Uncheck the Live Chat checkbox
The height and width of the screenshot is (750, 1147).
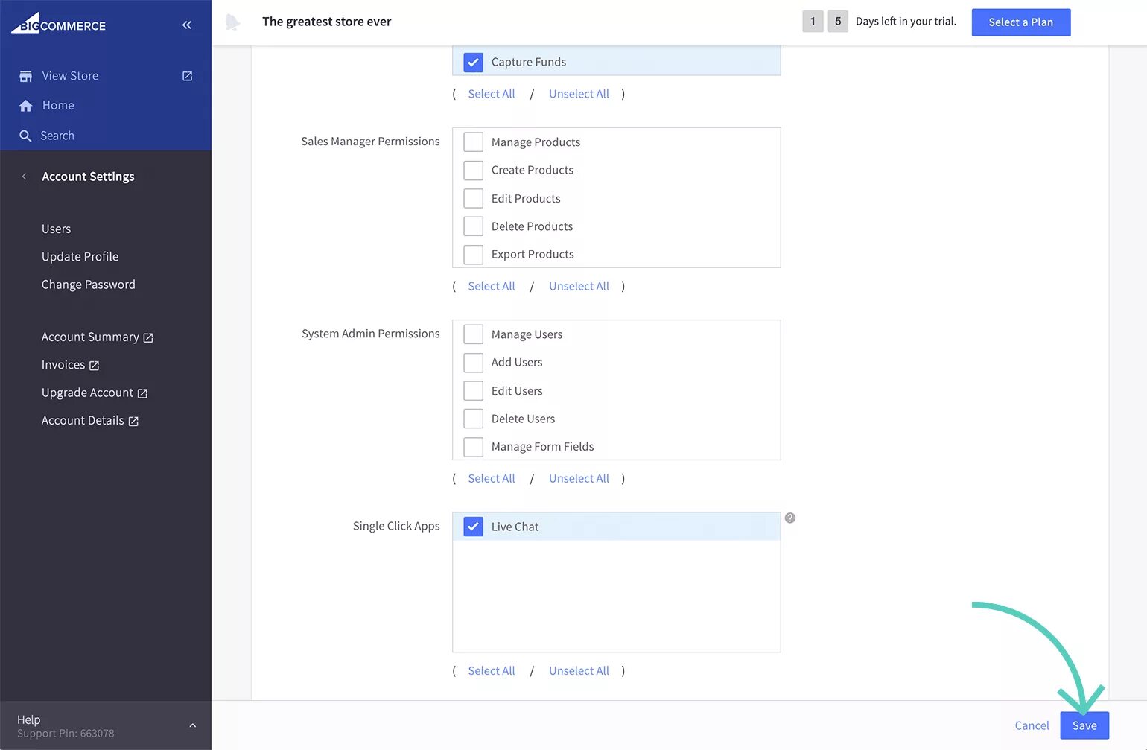coord(473,527)
